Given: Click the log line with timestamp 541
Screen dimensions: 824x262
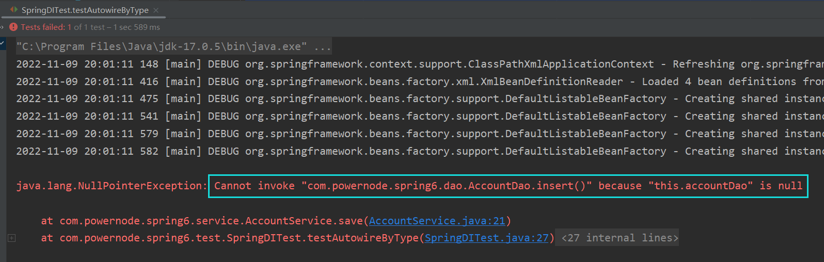Looking at the screenshot, I should pos(420,116).
